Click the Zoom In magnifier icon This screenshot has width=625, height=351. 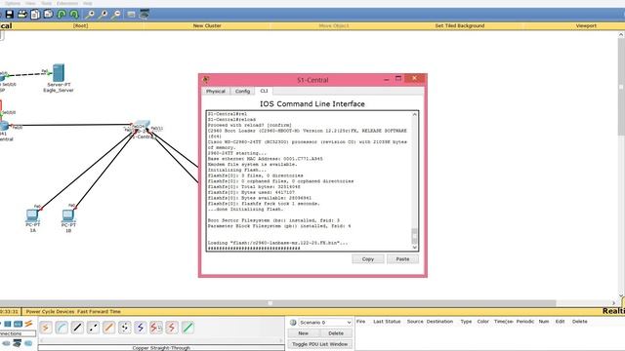(90, 15)
